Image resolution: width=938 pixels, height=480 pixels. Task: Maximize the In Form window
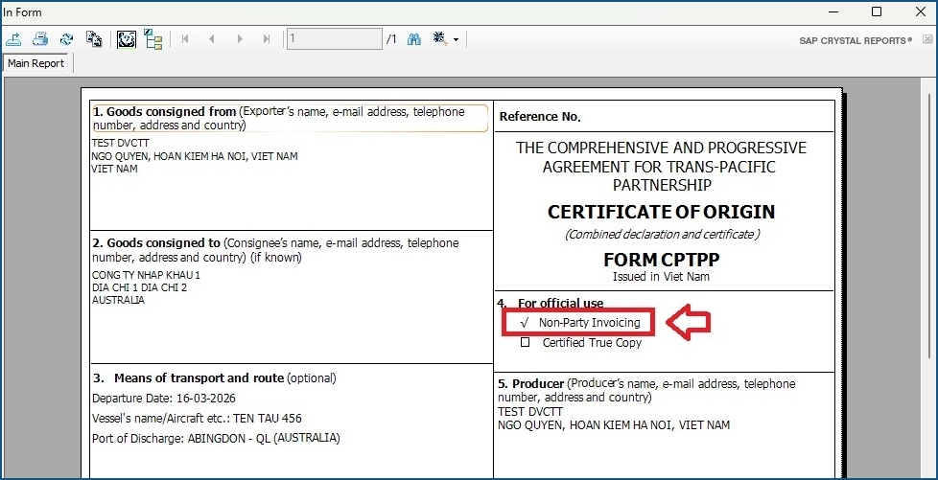click(877, 12)
